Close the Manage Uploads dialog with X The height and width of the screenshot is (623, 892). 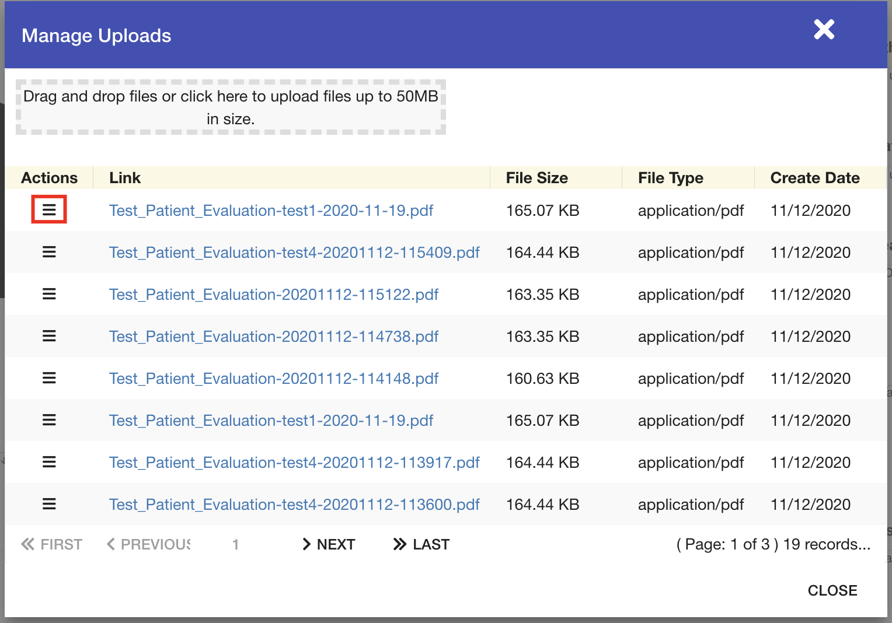tap(824, 29)
